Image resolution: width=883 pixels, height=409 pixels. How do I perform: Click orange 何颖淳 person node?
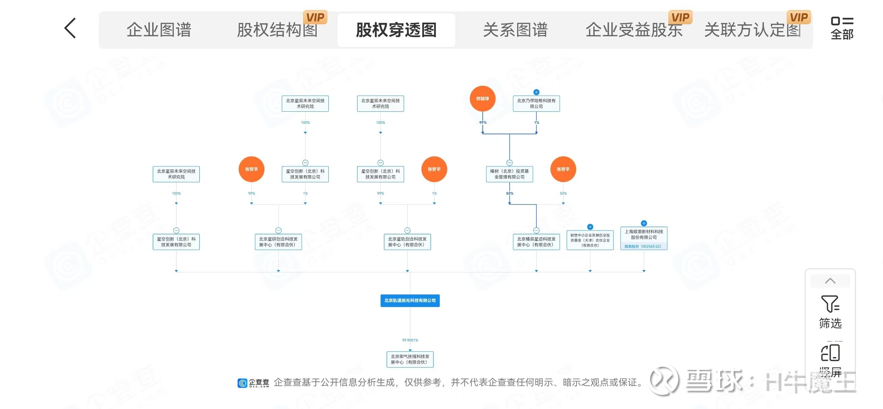pyautogui.click(x=482, y=99)
